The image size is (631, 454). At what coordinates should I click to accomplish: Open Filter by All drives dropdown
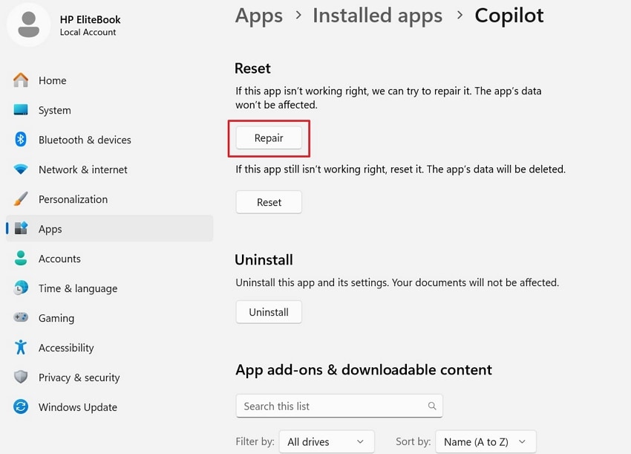point(327,442)
